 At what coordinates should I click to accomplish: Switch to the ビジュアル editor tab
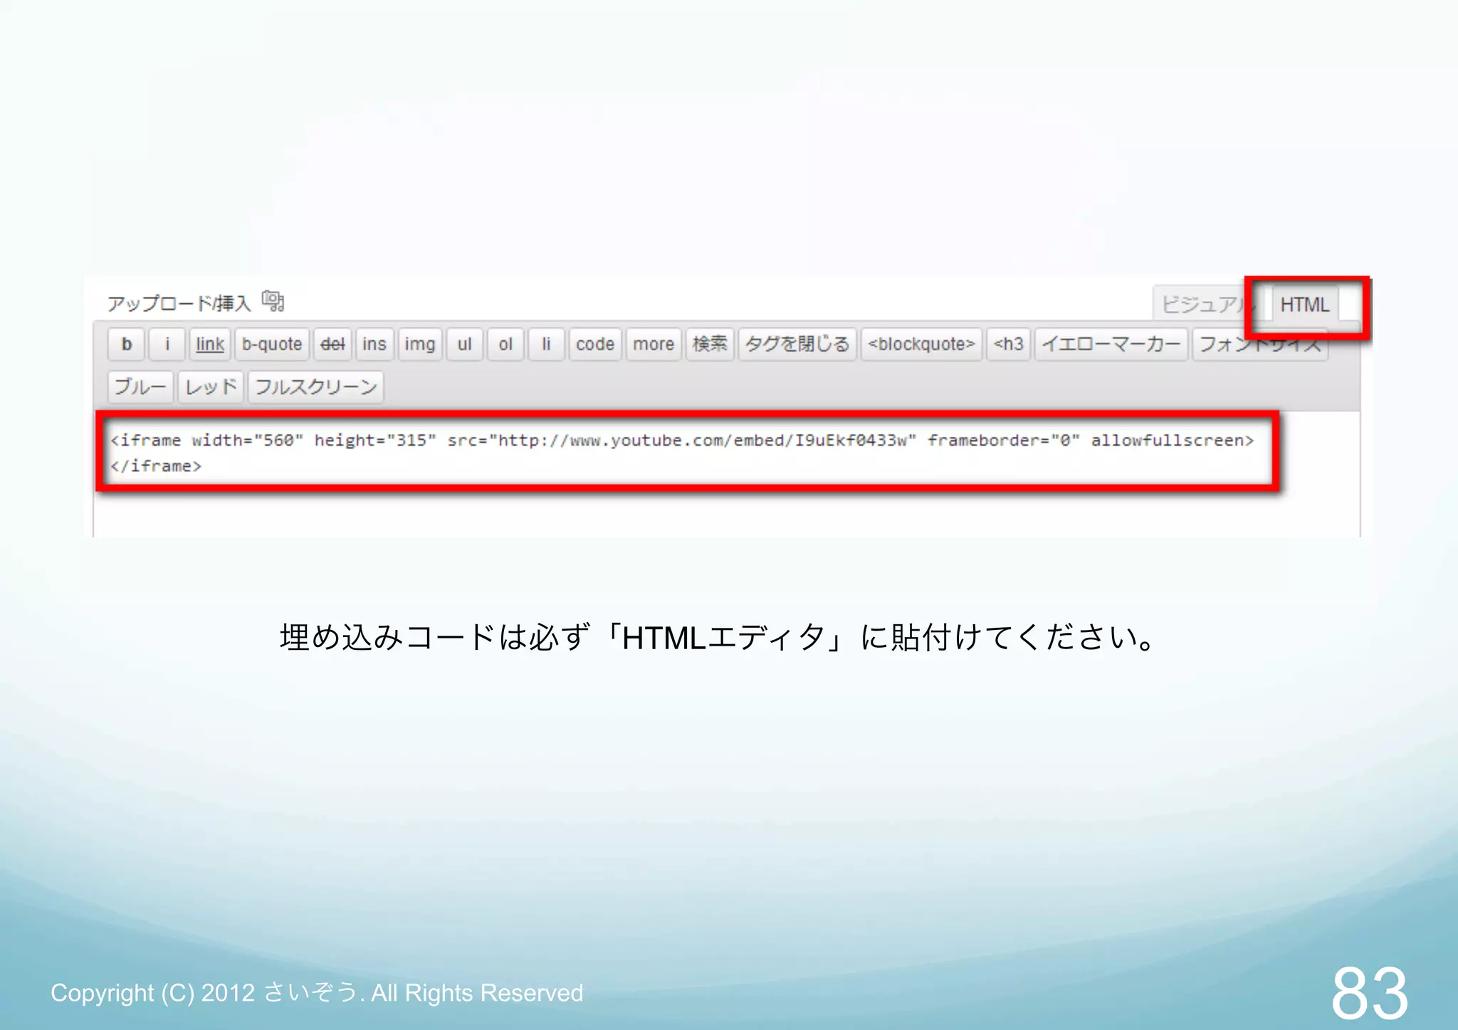point(1206,305)
